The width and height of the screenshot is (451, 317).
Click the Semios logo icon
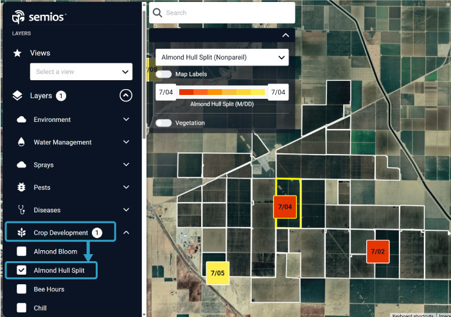[x=19, y=17]
